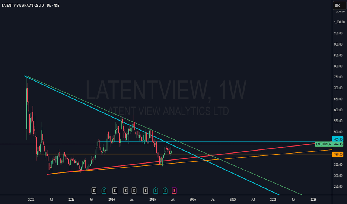Click the green LATENTVIEW 444.45 price label
Image resolution: width=347 pixels, height=204 pixels.
(x=329, y=144)
